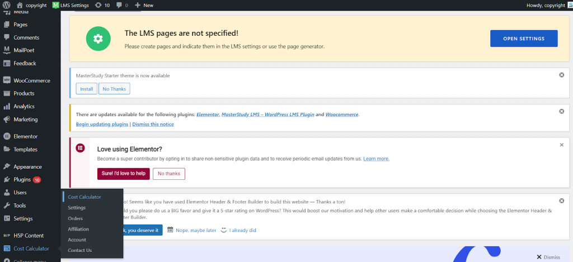Click the Elementor sidebar icon
This screenshot has height=262, width=573.
[x=7, y=136]
